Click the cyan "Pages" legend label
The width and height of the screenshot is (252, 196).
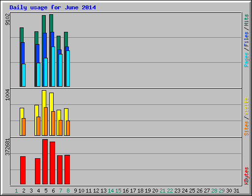[x=246, y=60]
